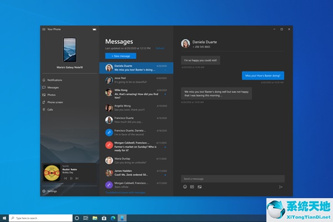Click the red group avatar for Farmer's market chat
Image resolution: width=333 pixels, height=222 pixels.
(109, 145)
